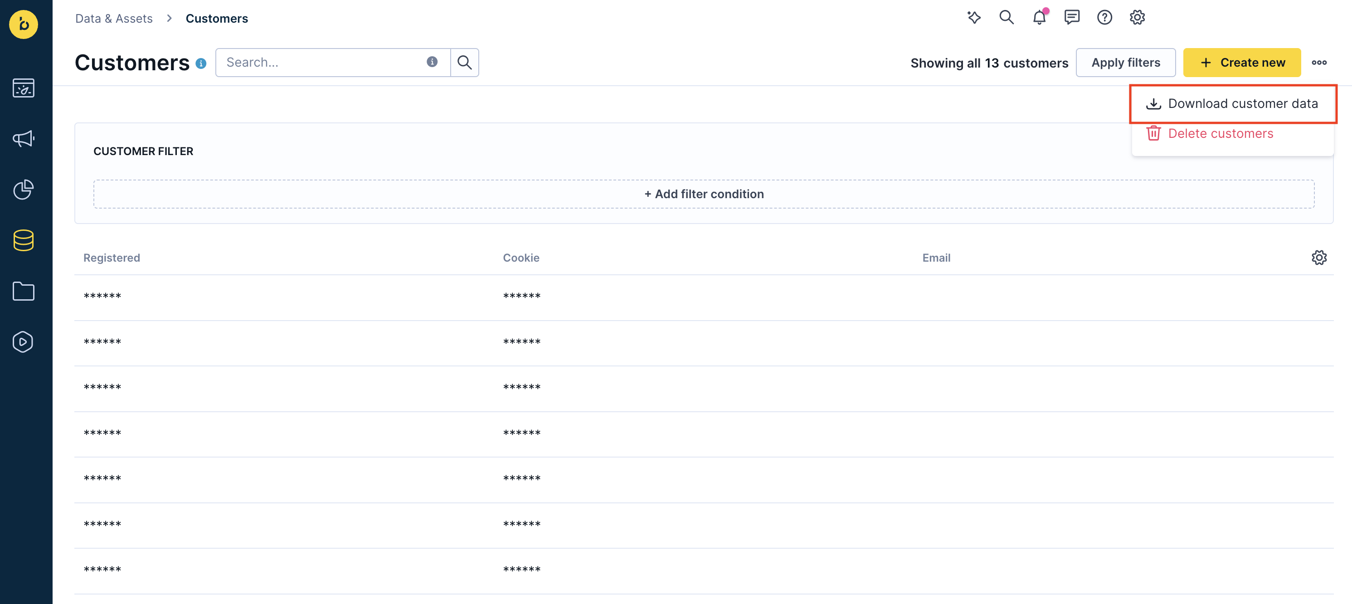Click the info icon beside Customers title
This screenshot has width=1352, height=604.
tap(201, 63)
